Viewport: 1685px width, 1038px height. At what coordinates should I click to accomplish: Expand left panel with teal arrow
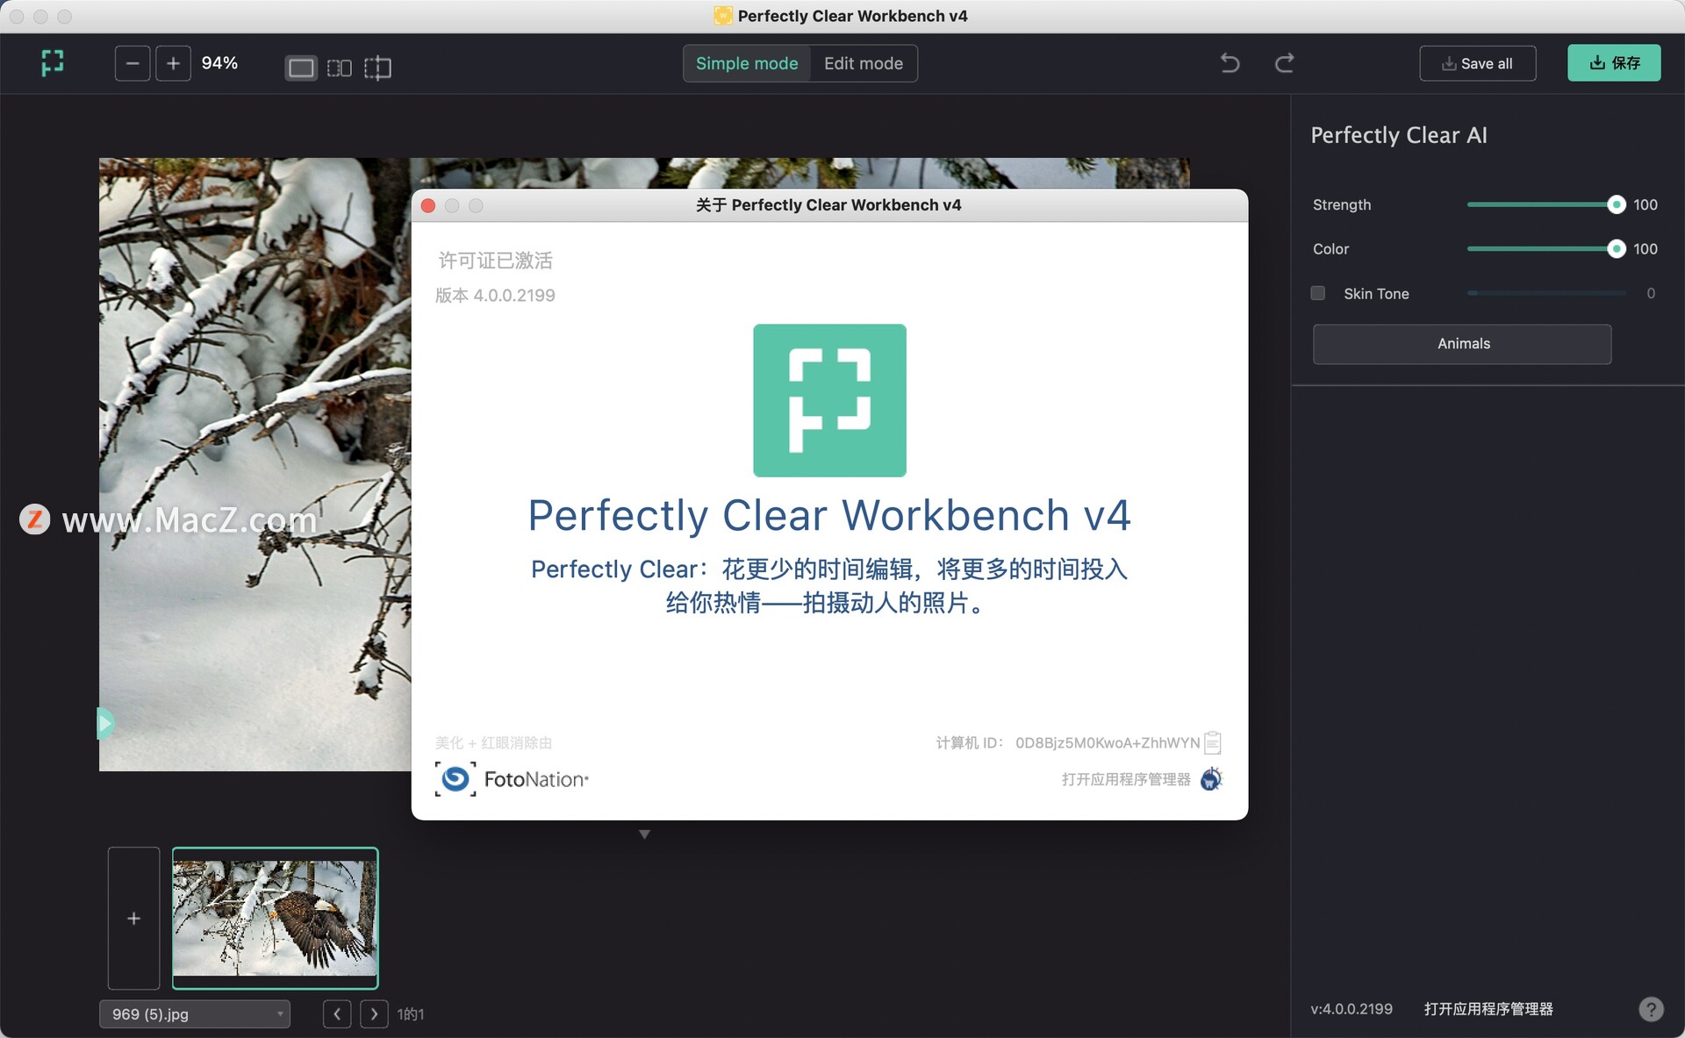pyautogui.click(x=104, y=723)
